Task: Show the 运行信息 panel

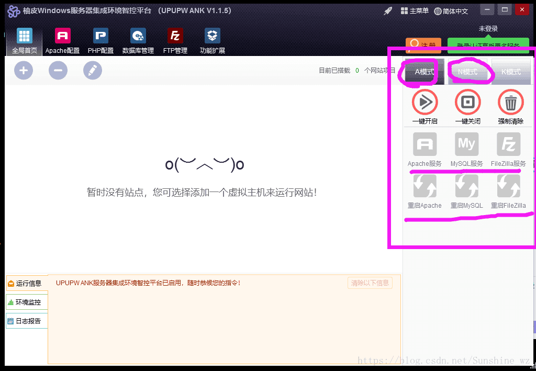Action: pyautogui.click(x=27, y=283)
